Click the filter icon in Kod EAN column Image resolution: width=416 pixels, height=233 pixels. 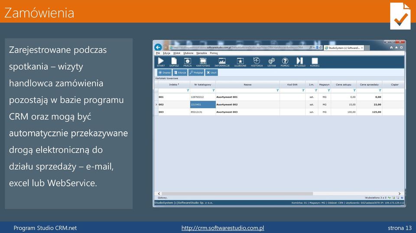coord(303,91)
